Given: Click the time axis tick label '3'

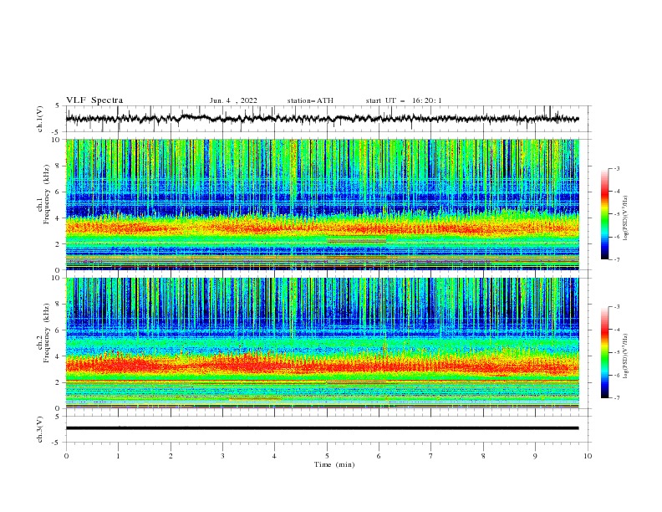Looking at the screenshot, I should click(222, 456).
